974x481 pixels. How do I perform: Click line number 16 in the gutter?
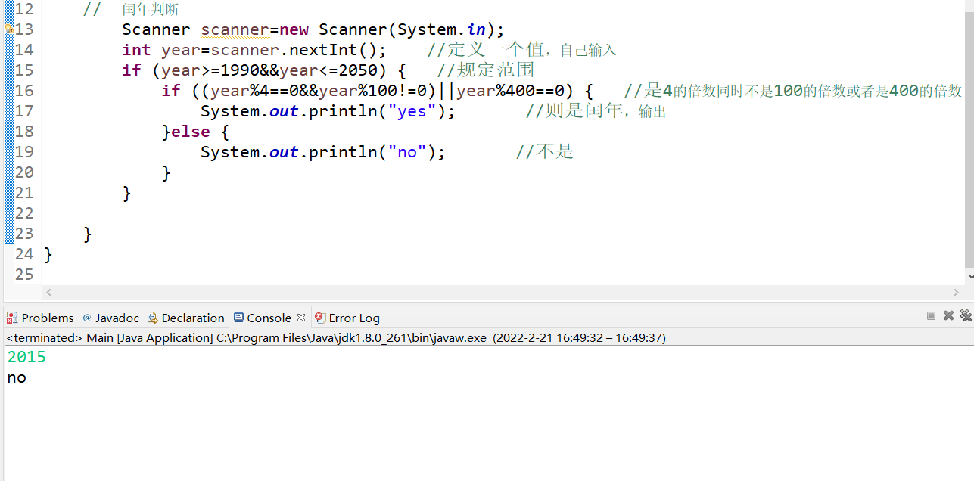[24, 91]
